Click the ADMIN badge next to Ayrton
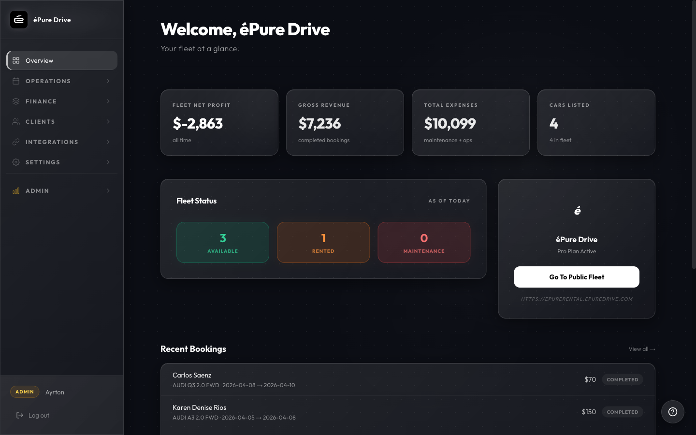The image size is (696, 435). pyautogui.click(x=25, y=391)
